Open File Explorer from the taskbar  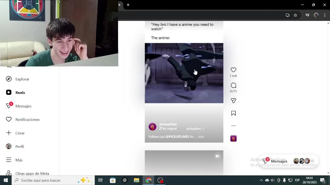(x=137, y=180)
